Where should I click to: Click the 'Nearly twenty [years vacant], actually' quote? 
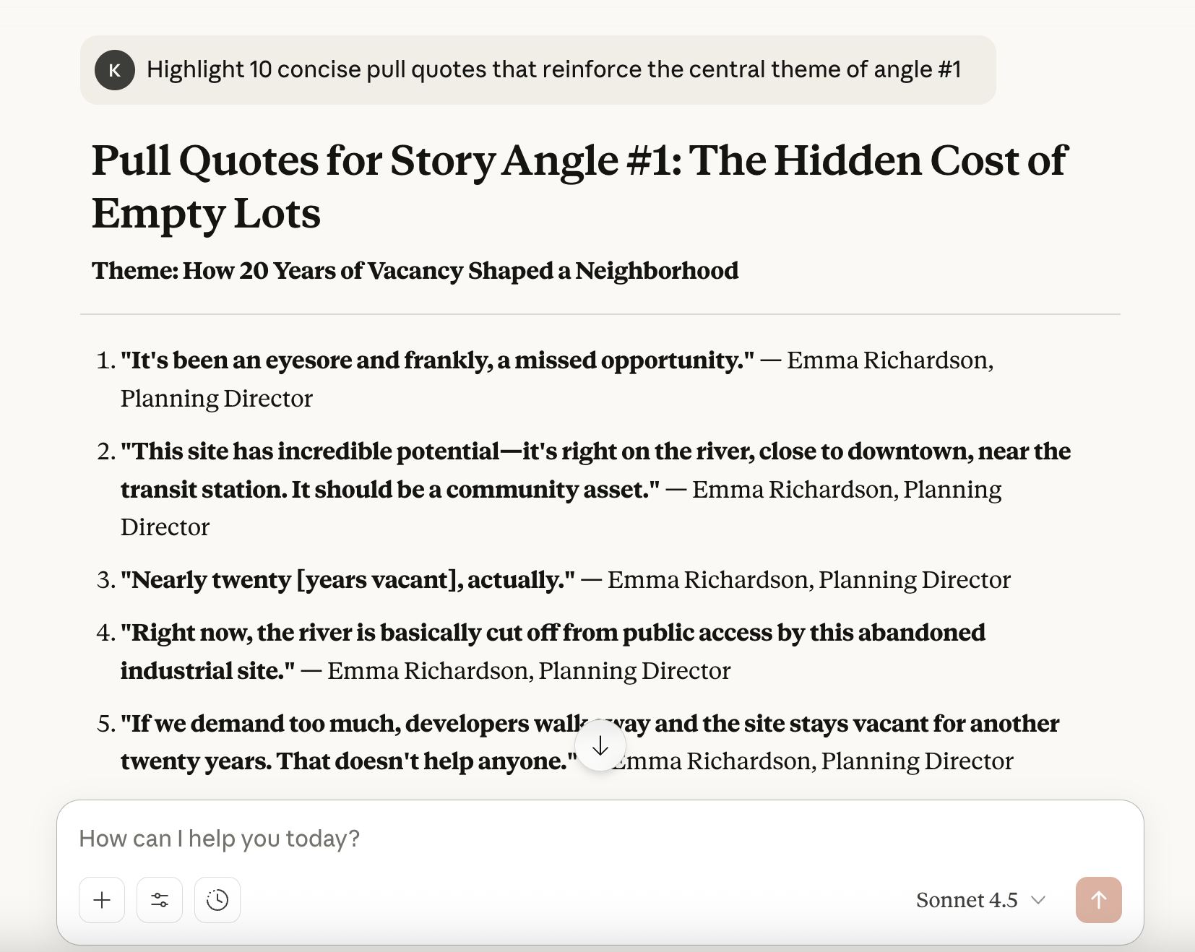[348, 580]
